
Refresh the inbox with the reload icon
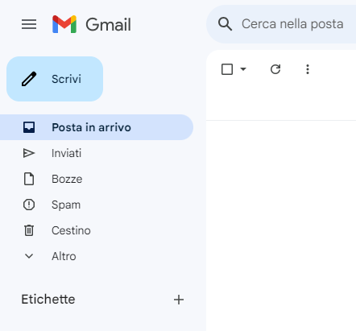[x=275, y=69]
